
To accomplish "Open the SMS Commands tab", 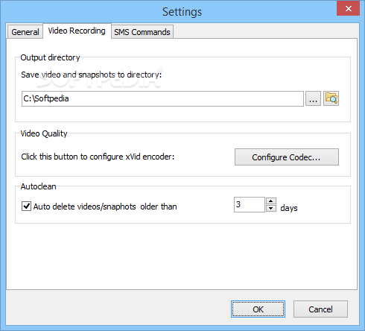I will [142, 32].
